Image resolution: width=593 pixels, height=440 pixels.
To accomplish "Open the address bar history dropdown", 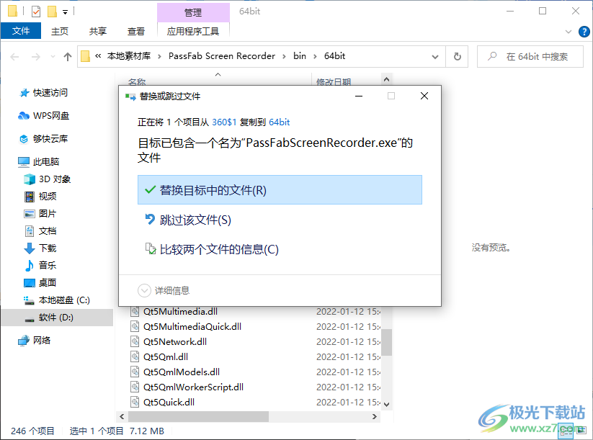I will pyautogui.click(x=435, y=57).
